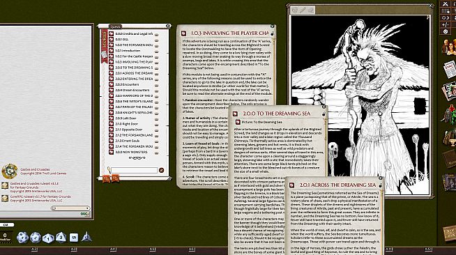Toggle share icon on 3.0.0 New Monsters row
This screenshot has width=456, height=255.
pos(156,153)
